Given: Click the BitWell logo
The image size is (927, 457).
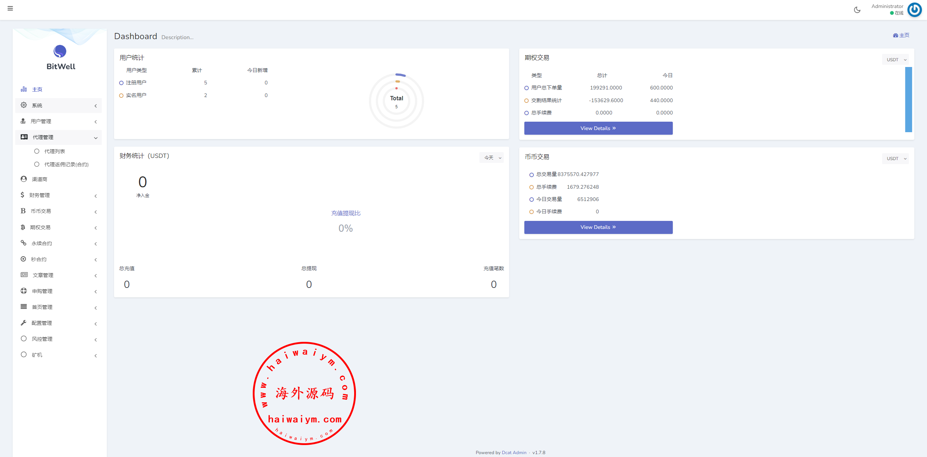Looking at the screenshot, I should tap(60, 51).
